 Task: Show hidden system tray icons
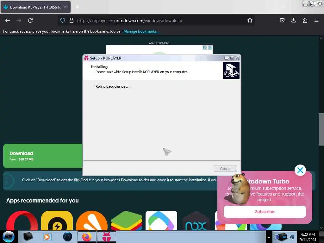click(269, 237)
